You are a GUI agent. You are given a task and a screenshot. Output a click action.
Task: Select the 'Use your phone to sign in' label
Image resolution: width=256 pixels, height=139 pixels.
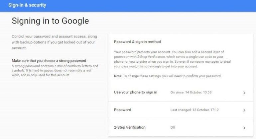(135, 92)
